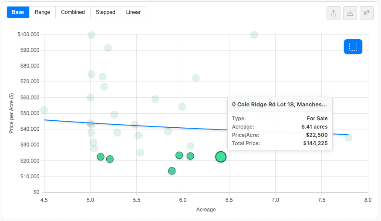Click the lowest green point near $13,000
The image size is (381, 221).
point(172,171)
